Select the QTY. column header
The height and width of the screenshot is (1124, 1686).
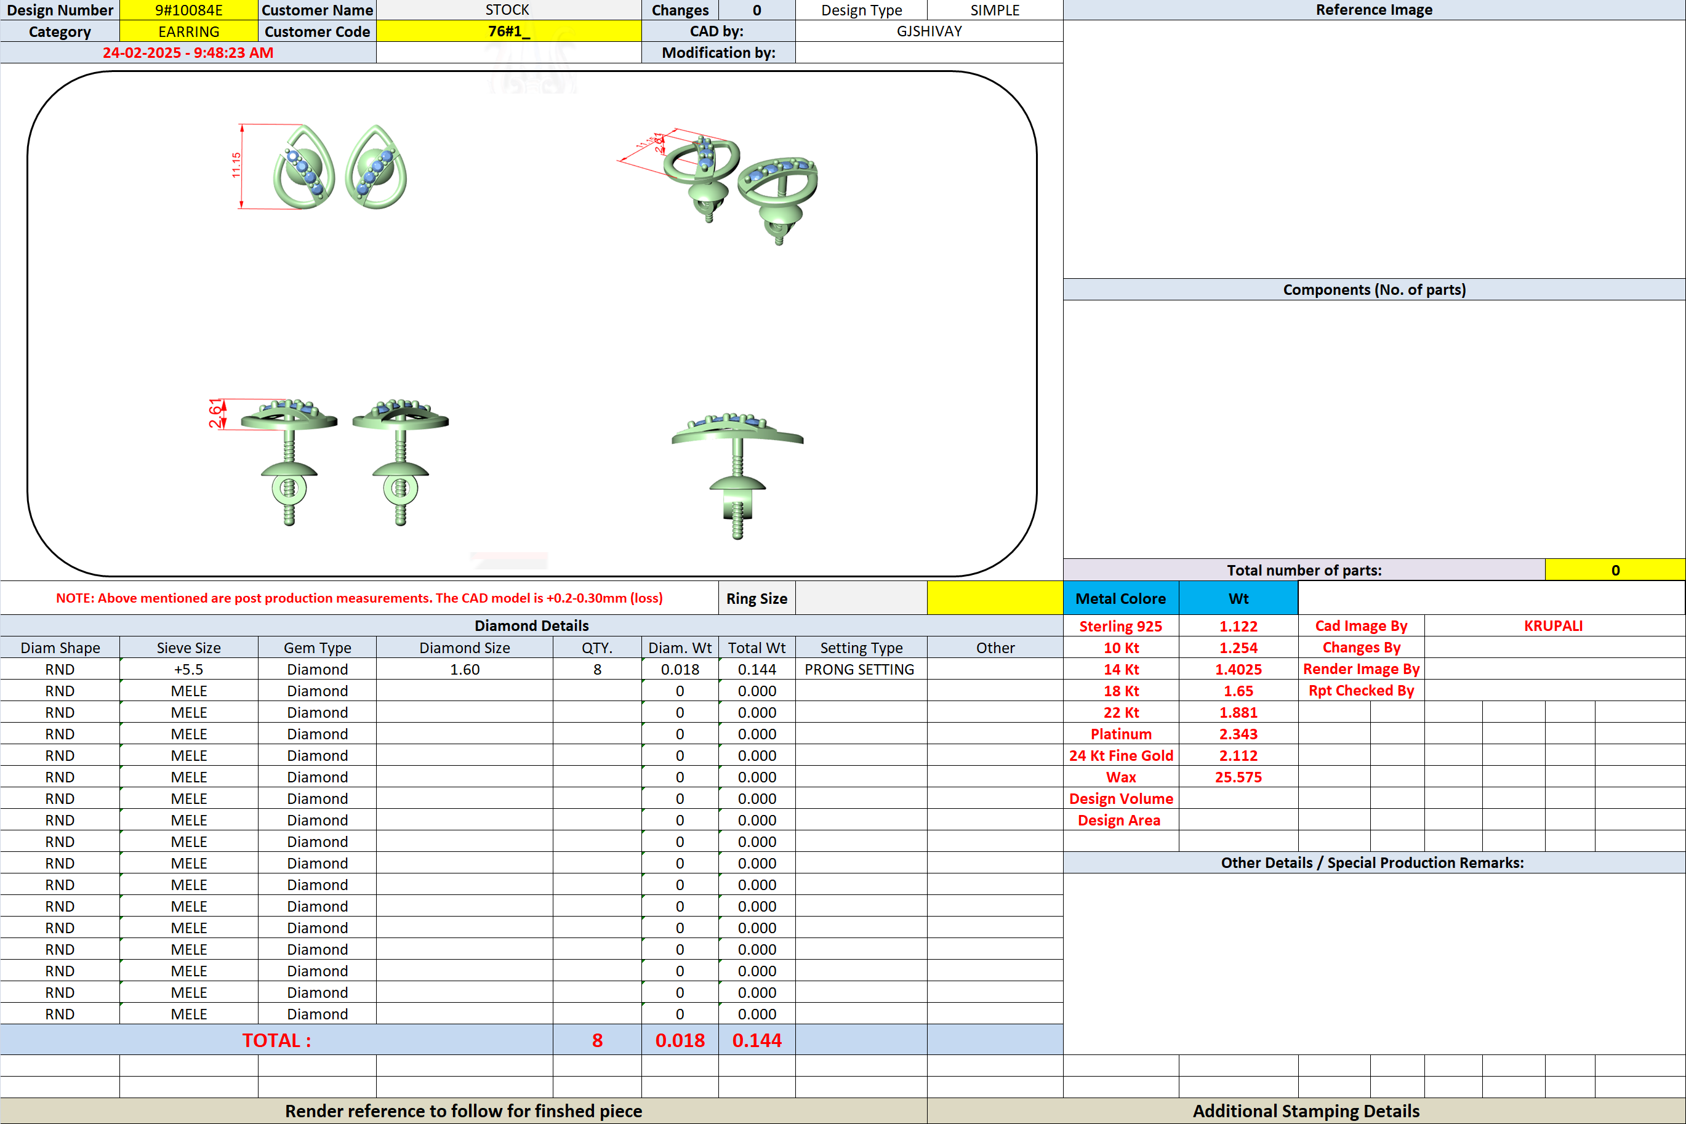[597, 648]
